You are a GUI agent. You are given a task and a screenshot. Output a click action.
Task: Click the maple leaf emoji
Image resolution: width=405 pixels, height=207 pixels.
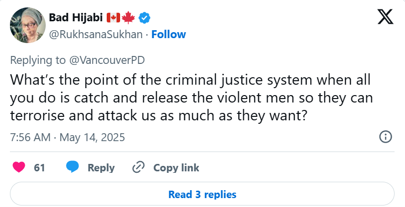click(x=129, y=18)
